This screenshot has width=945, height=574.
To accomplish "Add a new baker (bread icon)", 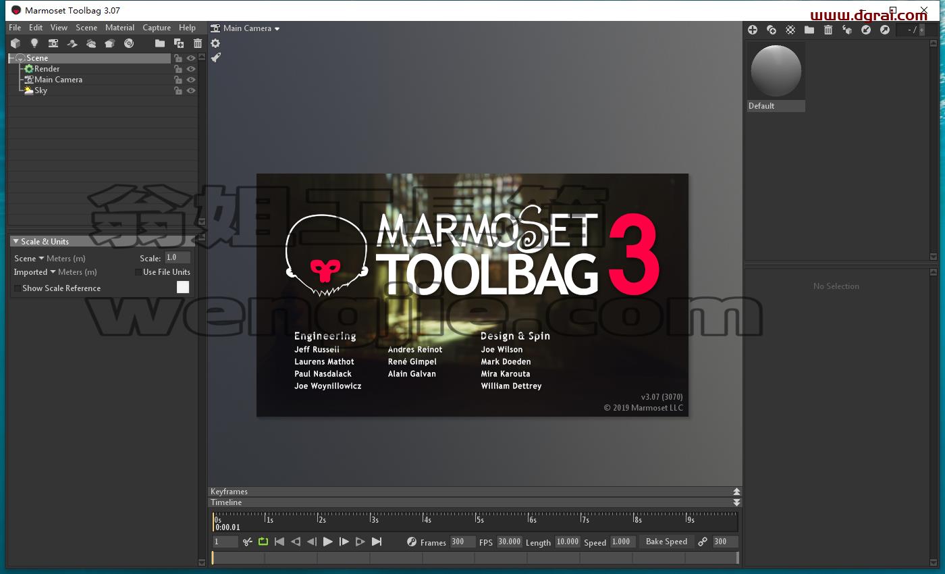I will pyautogui.click(x=110, y=43).
